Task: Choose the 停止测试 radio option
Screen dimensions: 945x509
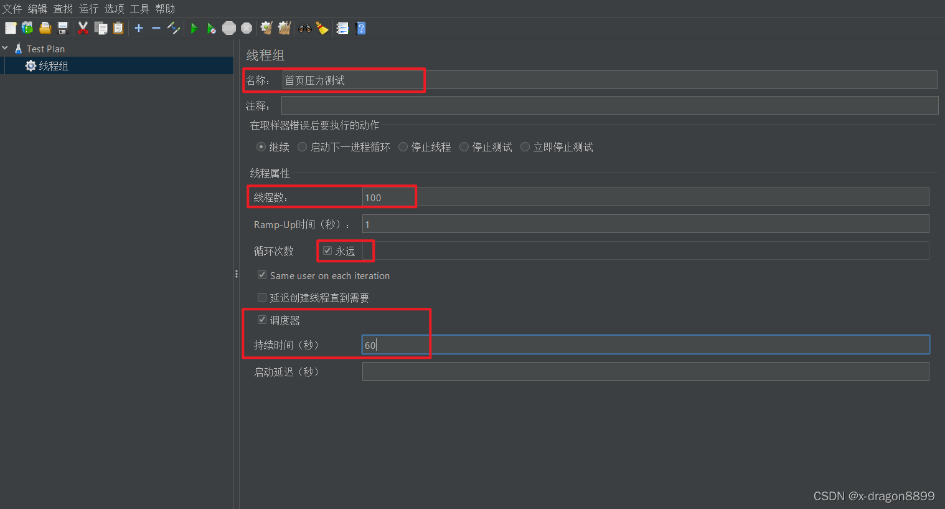Action: coord(464,147)
